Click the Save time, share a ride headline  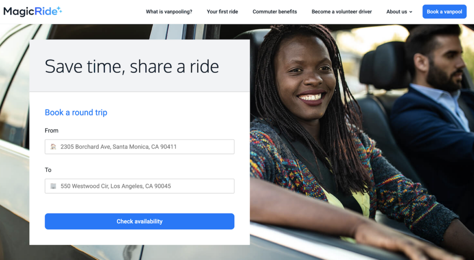(132, 66)
